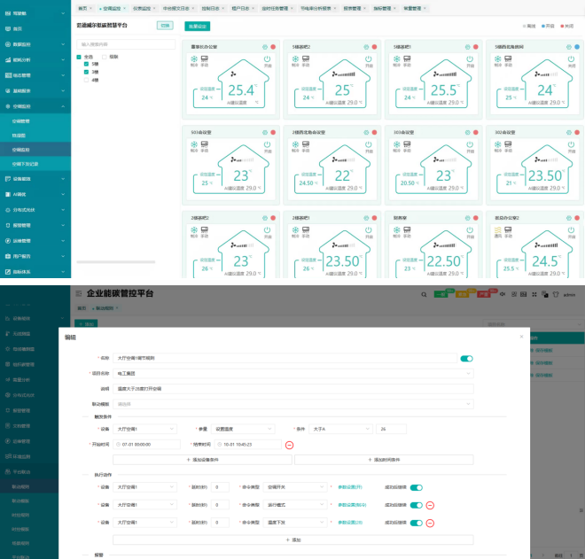Delete the 运行模式 action row
Viewport: 585px width, 559px height.
coord(430,505)
